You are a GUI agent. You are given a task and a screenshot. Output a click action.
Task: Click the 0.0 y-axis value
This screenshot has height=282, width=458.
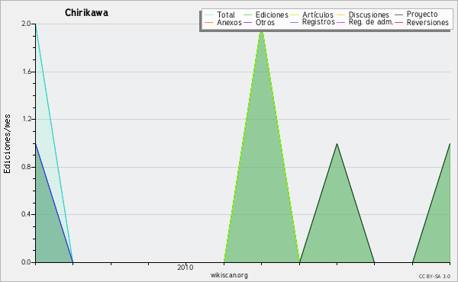(26, 262)
